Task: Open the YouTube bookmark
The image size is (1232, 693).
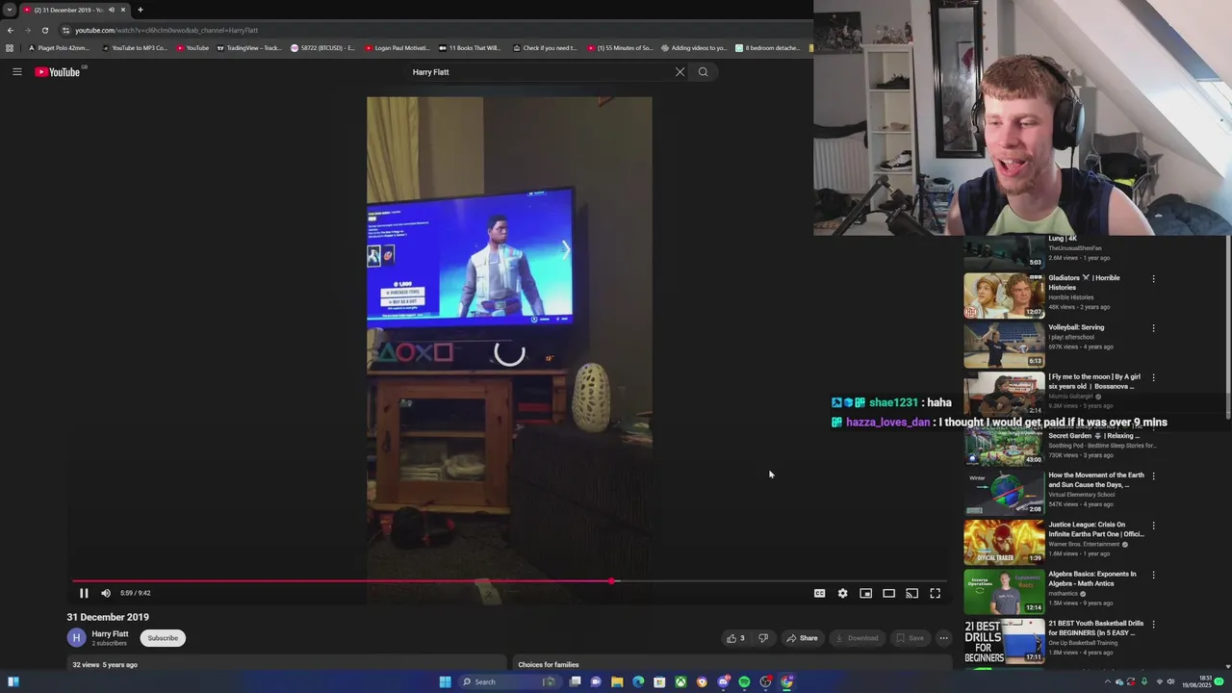Action: click(x=192, y=48)
